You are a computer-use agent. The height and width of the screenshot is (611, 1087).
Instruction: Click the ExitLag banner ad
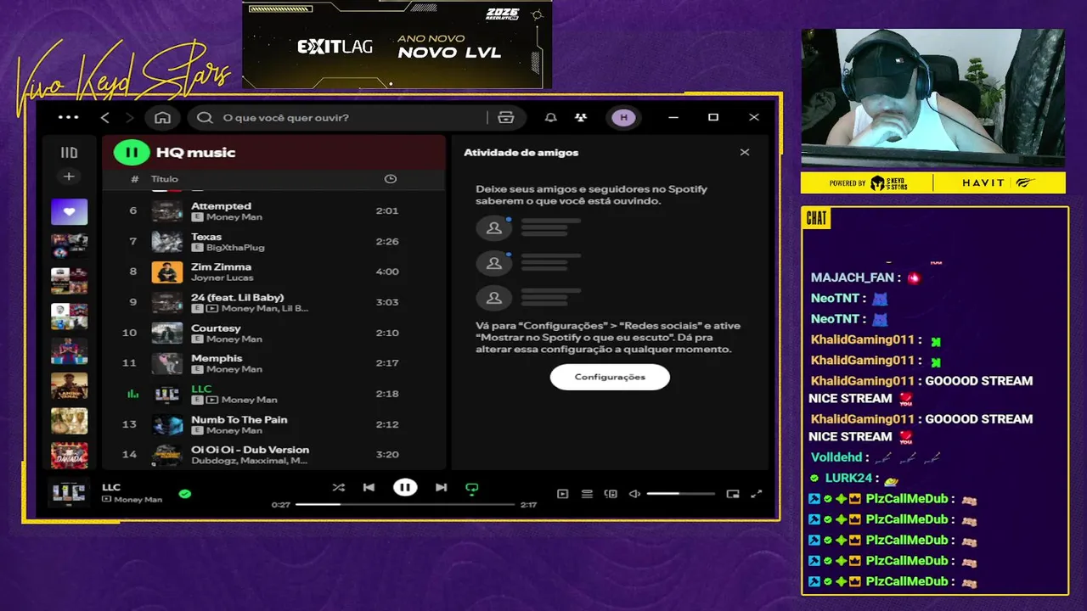click(x=397, y=44)
